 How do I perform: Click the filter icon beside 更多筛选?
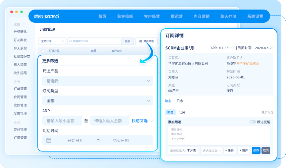(140, 42)
